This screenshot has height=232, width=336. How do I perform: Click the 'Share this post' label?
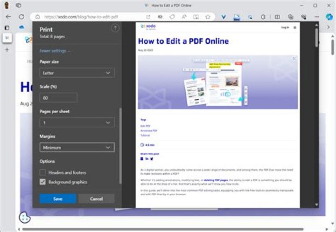[x=150, y=154]
